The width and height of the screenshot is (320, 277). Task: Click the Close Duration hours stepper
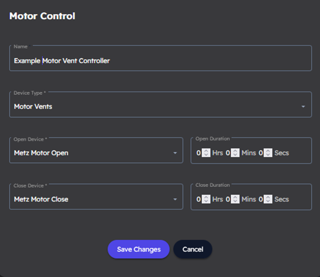pyautogui.click(x=206, y=199)
